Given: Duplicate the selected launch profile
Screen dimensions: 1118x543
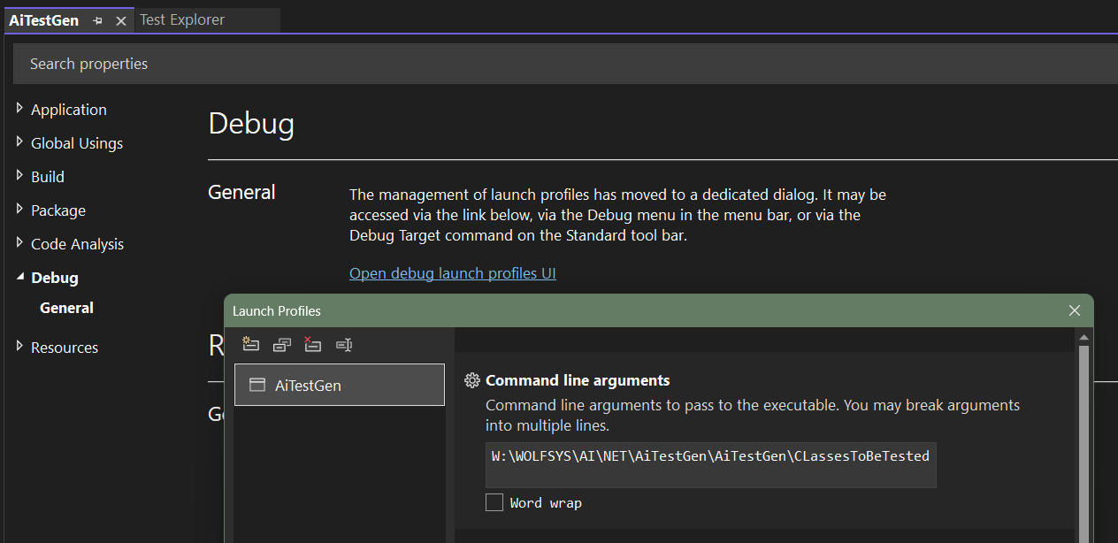Looking at the screenshot, I should [282, 345].
